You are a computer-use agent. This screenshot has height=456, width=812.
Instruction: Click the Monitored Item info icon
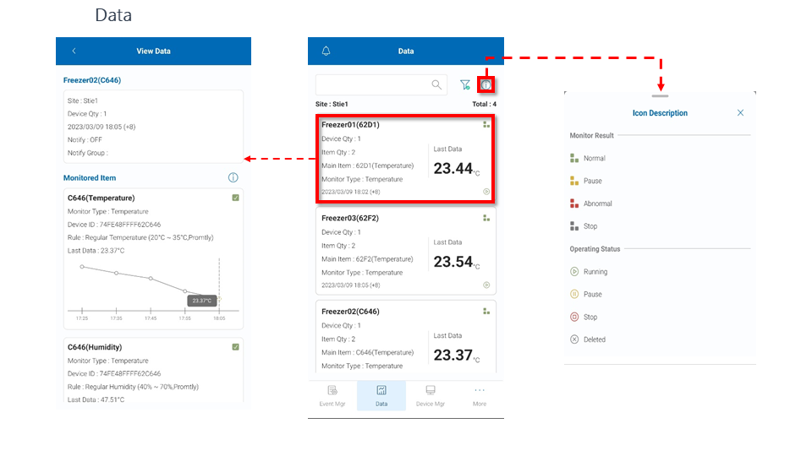pyautogui.click(x=233, y=177)
